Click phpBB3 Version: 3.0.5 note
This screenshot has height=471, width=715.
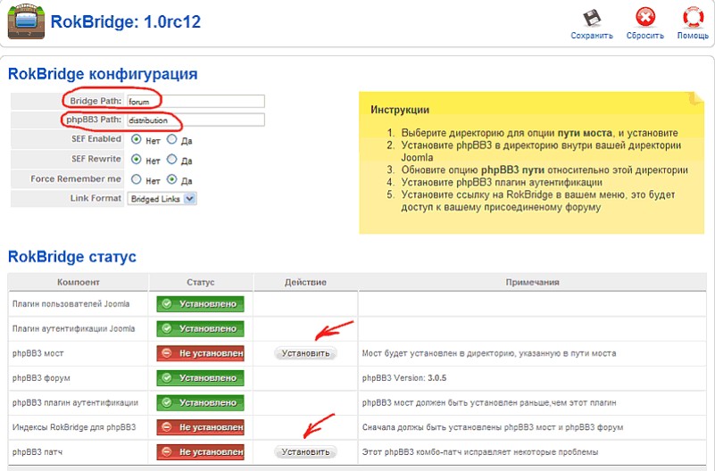(x=404, y=377)
